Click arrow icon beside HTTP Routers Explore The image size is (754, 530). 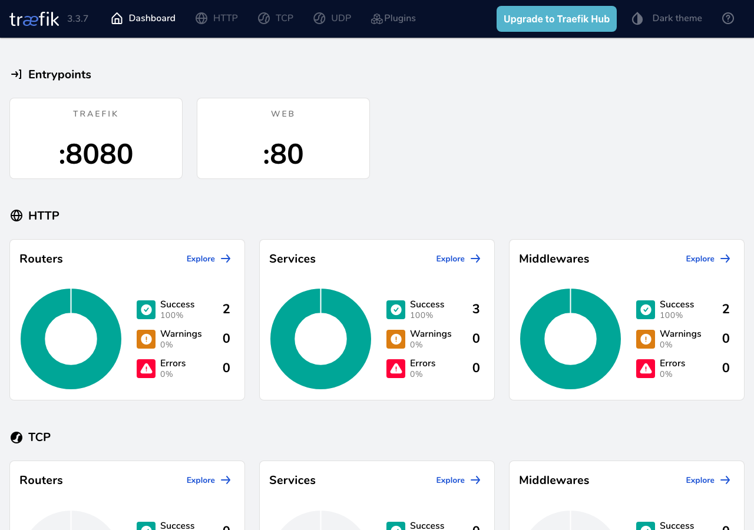click(x=226, y=259)
